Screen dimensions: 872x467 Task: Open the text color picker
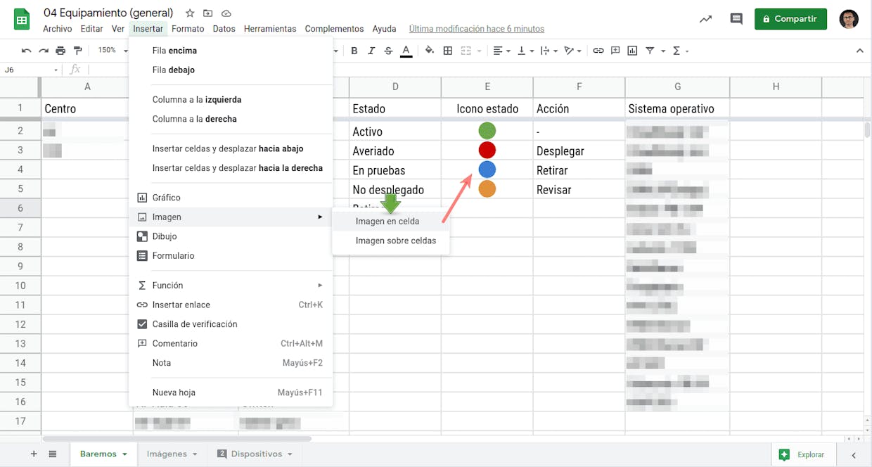tap(406, 51)
